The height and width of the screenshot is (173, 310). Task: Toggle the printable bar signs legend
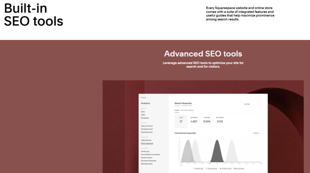click(227, 169)
